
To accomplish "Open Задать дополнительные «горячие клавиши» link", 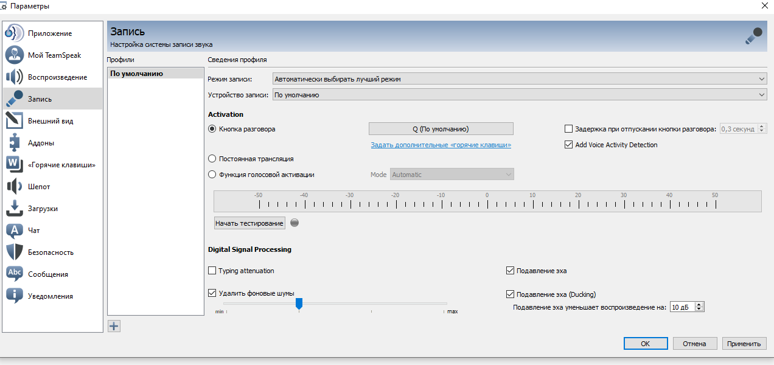I will coord(441,145).
